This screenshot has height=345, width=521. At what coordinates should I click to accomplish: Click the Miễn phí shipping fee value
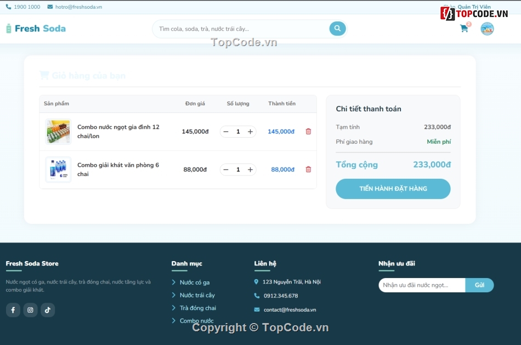coord(439,142)
